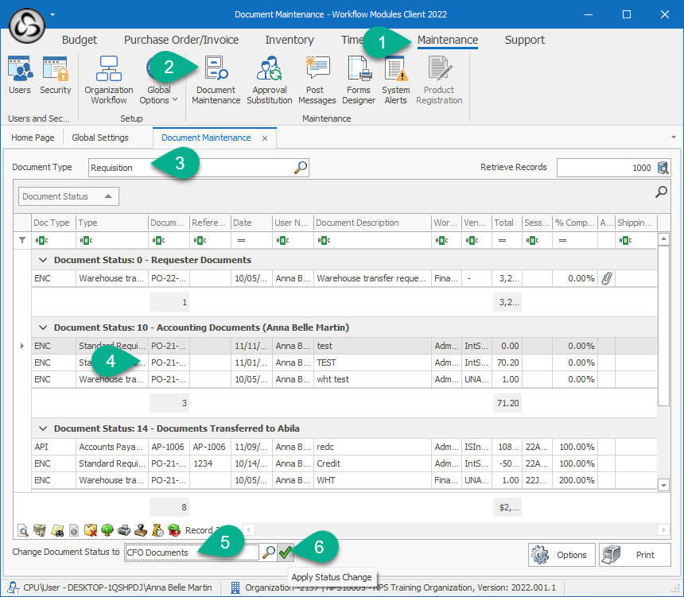Switch to the Global Settings tab
The height and width of the screenshot is (597, 684).
(x=100, y=138)
